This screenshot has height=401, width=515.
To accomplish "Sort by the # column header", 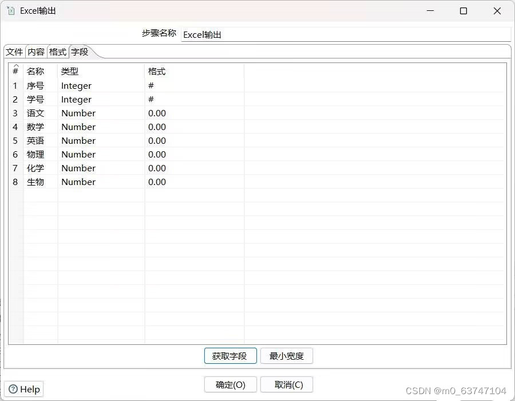I will click(x=15, y=71).
